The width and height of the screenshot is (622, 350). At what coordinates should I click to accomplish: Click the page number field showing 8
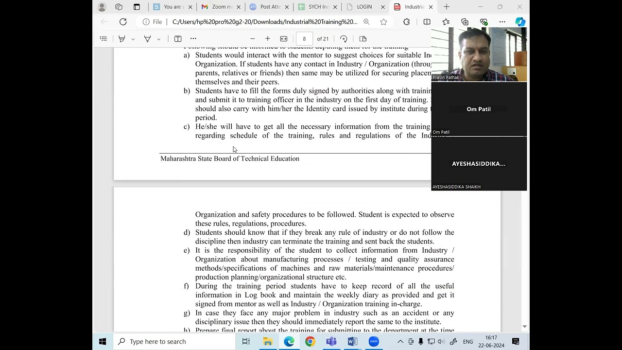point(304,39)
